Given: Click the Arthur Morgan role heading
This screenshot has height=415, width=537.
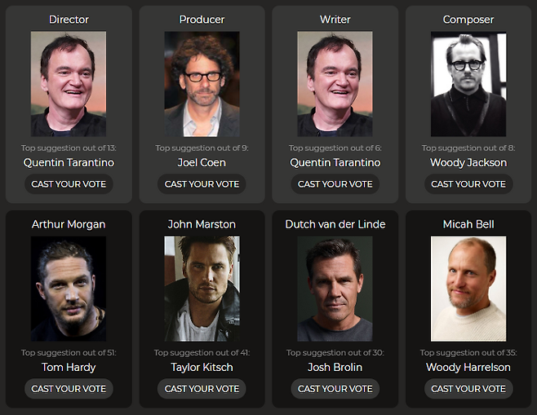Looking at the screenshot, I should tap(69, 224).
